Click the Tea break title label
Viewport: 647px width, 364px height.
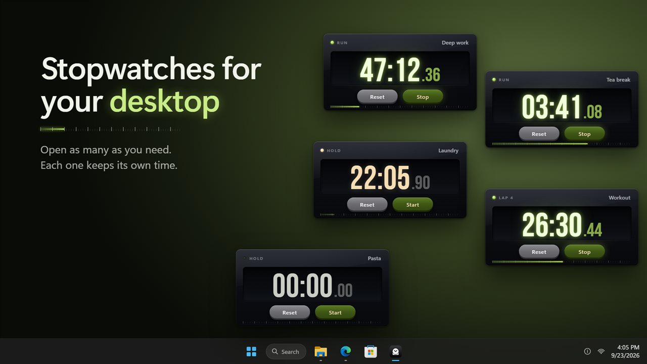[x=619, y=80]
